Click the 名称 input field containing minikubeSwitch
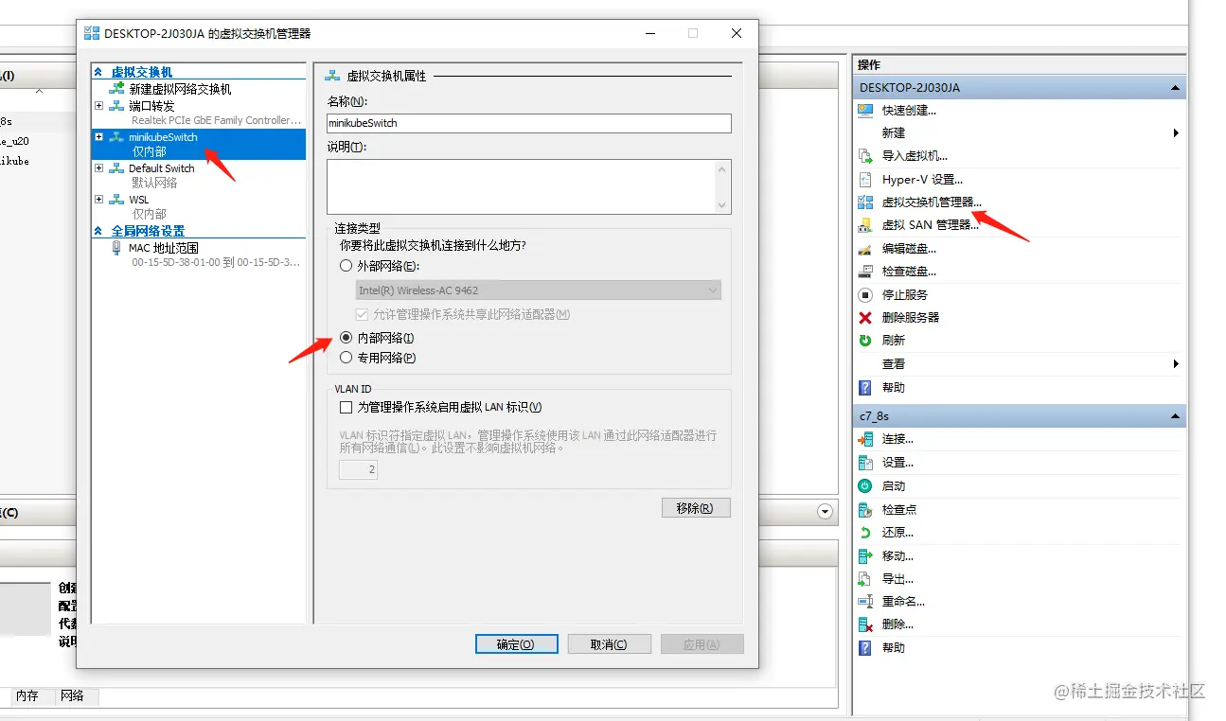The image size is (1226, 721). [529, 123]
